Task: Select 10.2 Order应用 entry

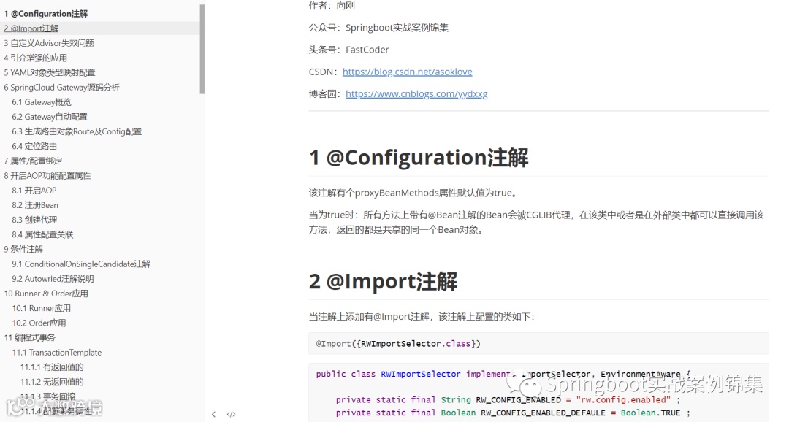Action: pos(39,323)
